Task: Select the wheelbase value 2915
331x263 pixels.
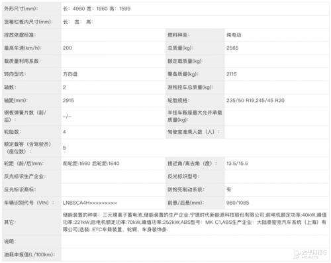Action: (x=68, y=101)
